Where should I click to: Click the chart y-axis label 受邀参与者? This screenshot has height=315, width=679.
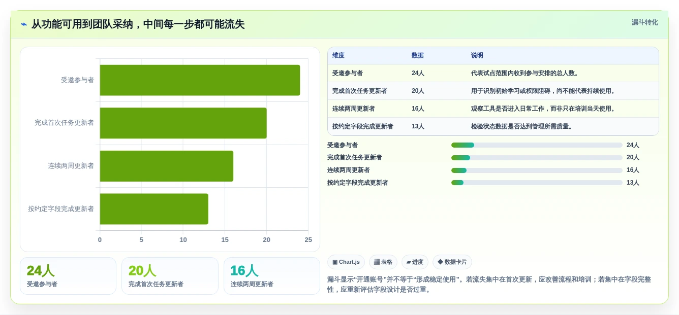tap(77, 80)
